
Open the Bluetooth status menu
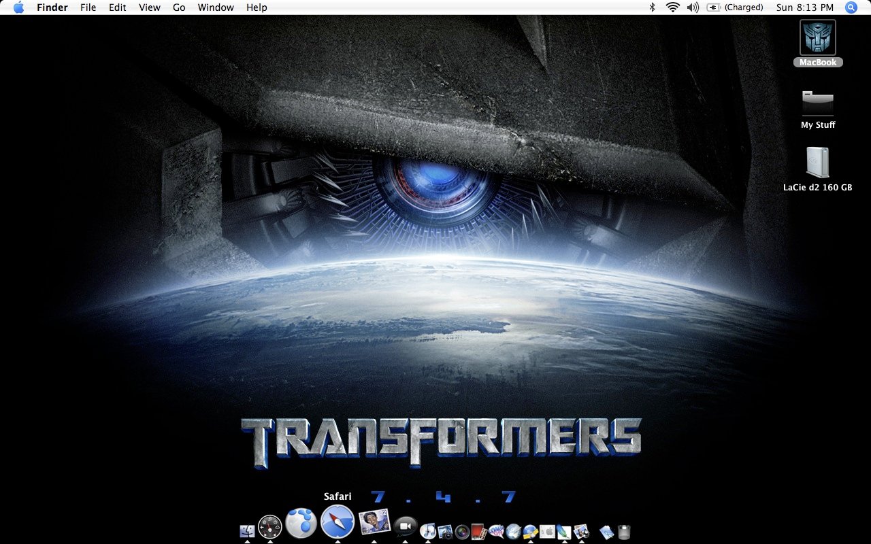point(652,7)
